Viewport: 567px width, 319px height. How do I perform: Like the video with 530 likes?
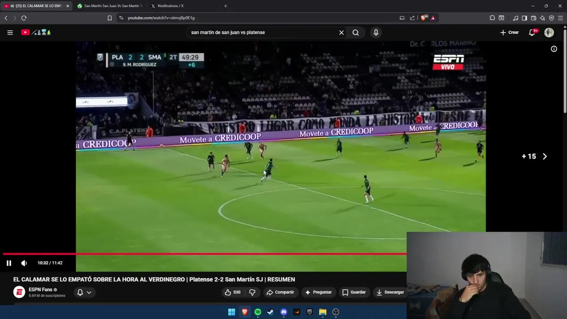click(x=233, y=292)
